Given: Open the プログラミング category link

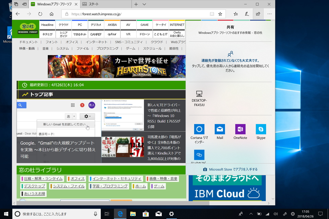Looking at the screenshot, I should [x=107, y=48].
